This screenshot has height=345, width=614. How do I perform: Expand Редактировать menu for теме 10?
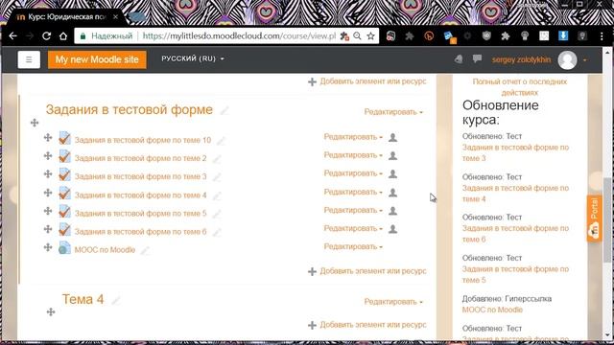(x=353, y=137)
